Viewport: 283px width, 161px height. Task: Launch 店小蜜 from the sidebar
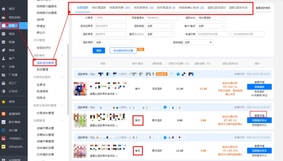[3, 130]
